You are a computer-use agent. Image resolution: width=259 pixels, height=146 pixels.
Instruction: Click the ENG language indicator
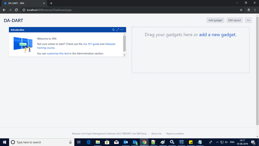232,142
